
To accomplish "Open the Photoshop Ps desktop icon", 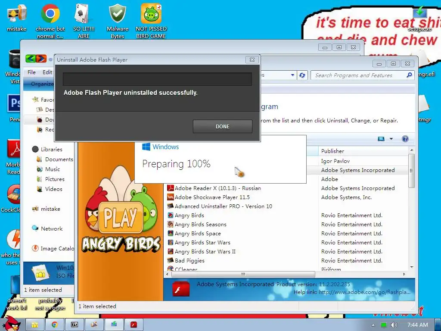I will (x=13, y=108).
